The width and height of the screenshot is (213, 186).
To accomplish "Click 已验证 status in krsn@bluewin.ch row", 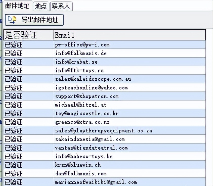I will click(13, 165).
